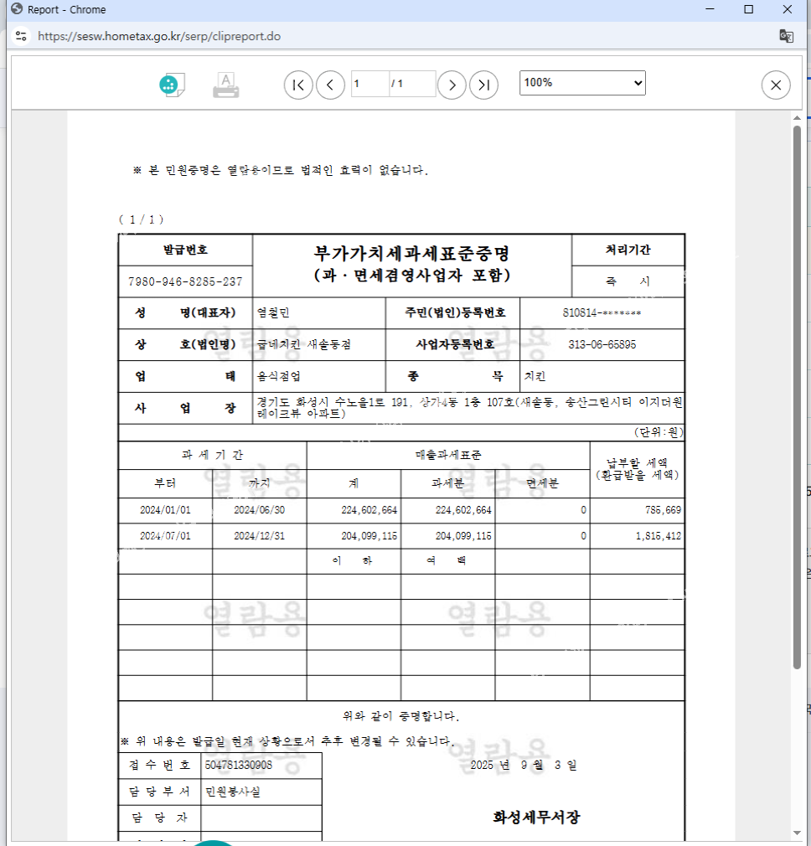
Task: Open the 100% zoom dropdown
Action: pos(582,83)
